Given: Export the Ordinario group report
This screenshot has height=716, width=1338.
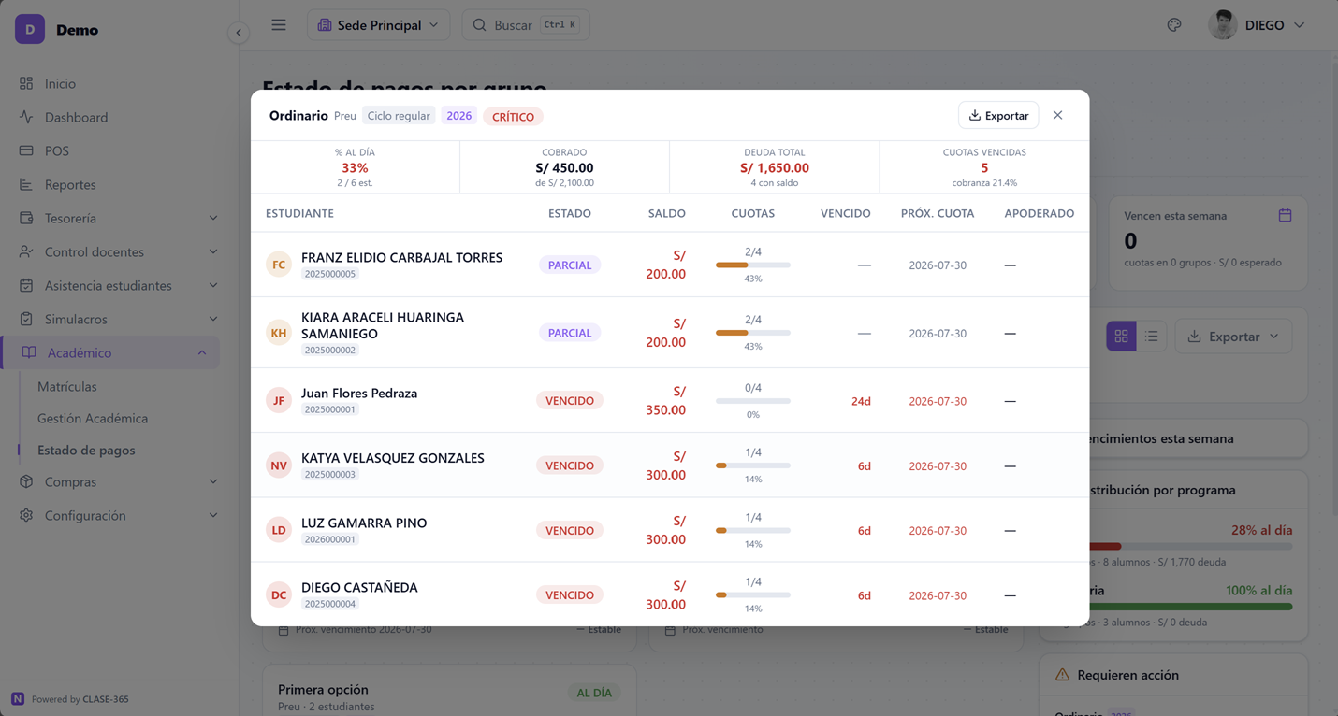Looking at the screenshot, I should 998,115.
